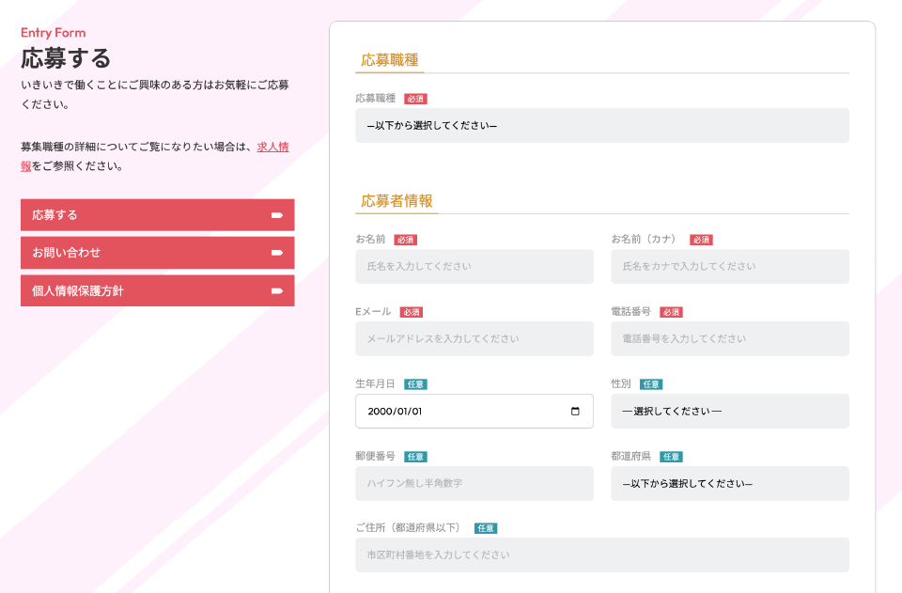Click the 応募者情報 section heading
Viewport: 902px width, 593px height.
coord(397,201)
